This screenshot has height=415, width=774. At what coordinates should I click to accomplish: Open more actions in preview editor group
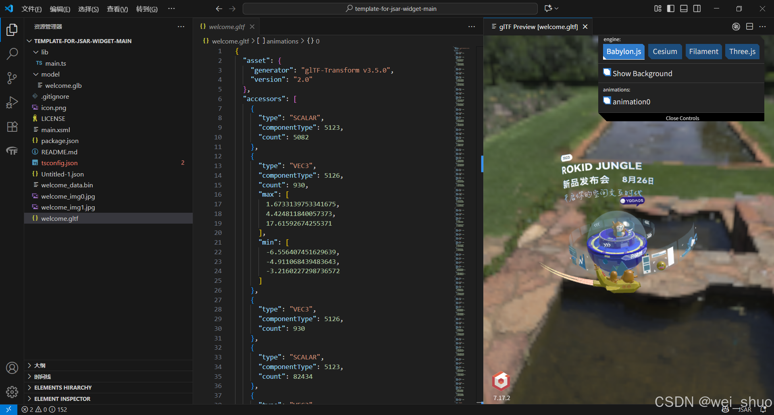pos(762,27)
